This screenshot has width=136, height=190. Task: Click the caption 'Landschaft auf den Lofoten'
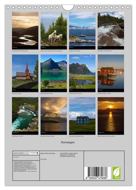76,93
